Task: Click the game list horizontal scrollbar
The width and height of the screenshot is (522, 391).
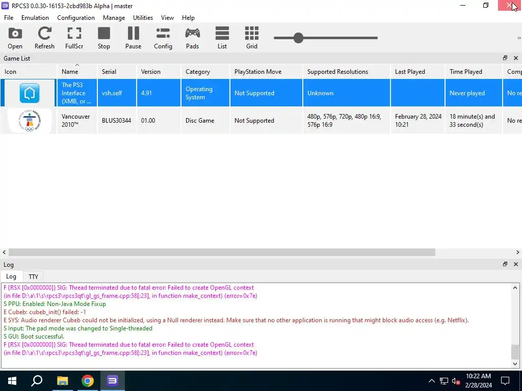Action: click(x=222, y=253)
